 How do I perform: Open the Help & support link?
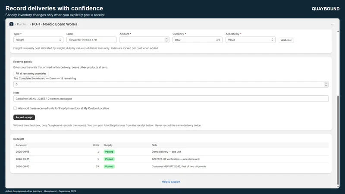(x=171, y=181)
